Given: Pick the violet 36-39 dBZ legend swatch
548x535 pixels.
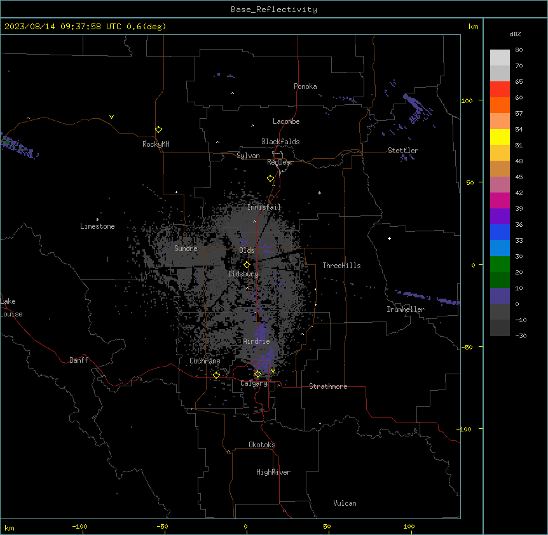Looking at the screenshot, I should coord(500,217).
